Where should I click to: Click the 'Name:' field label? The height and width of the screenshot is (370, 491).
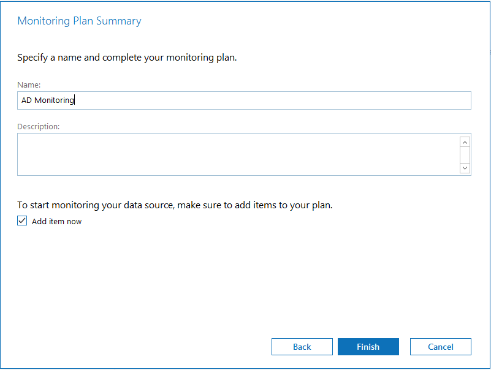click(x=29, y=85)
